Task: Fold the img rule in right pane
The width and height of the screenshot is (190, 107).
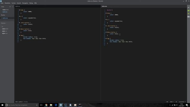Action: click(x=106, y=39)
